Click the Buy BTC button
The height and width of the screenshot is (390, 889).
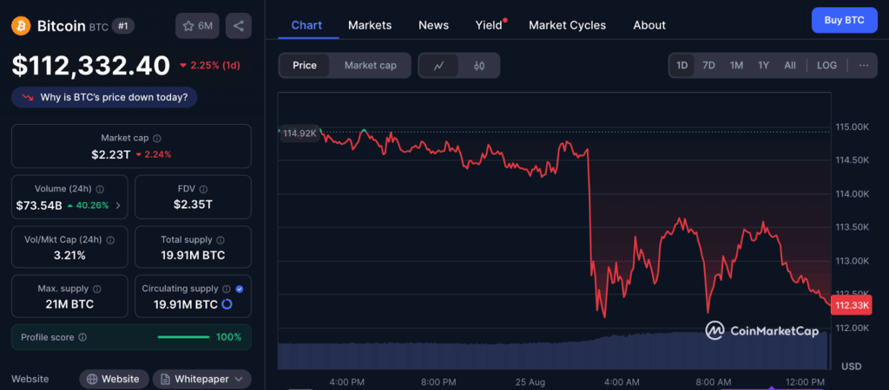click(x=844, y=20)
